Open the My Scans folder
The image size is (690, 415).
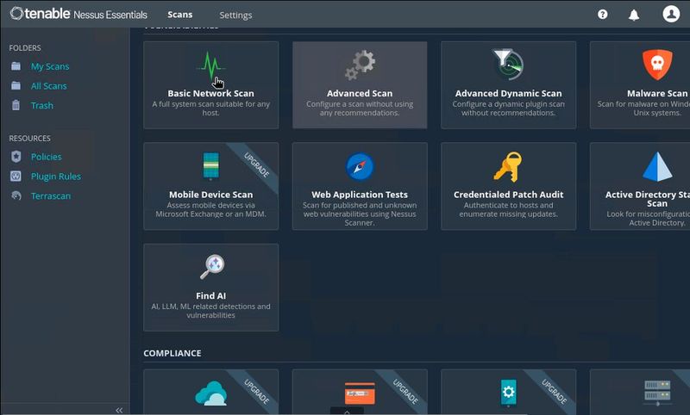[x=50, y=66]
